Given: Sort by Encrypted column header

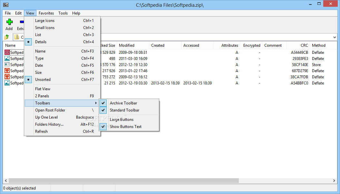Looking at the screenshot, I should pos(251,45).
